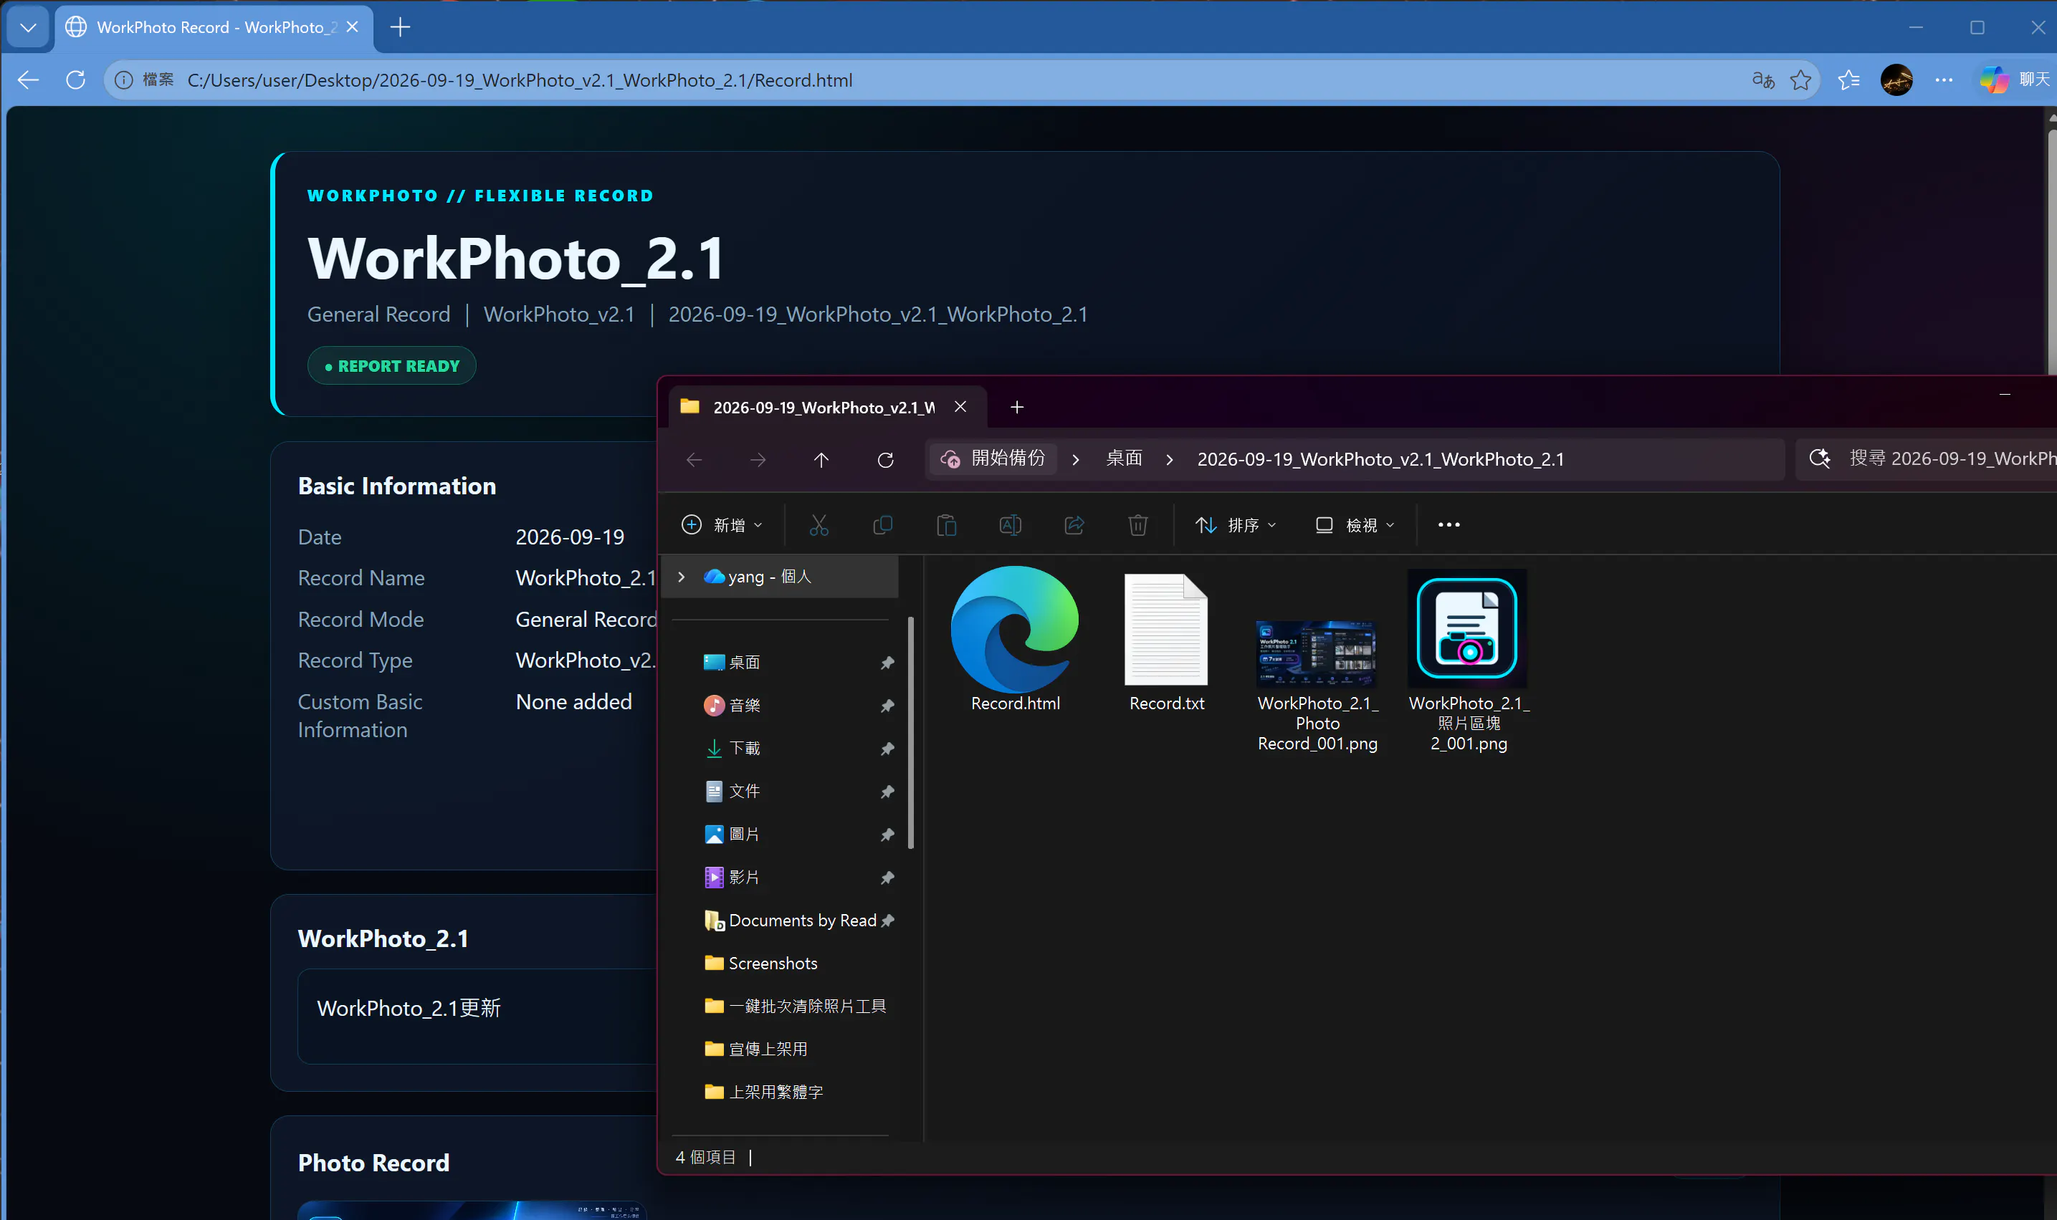Click the Delete trash icon
The height and width of the screenshot is (1220, 2057).
[x=1138, y=524]
